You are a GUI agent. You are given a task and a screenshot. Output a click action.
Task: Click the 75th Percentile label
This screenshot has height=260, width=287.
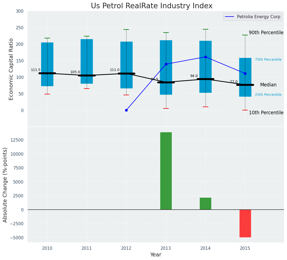pos(268,60)
